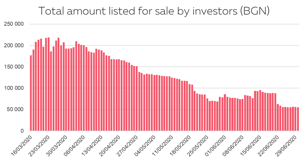308x161 pixels.
Task: Click the 200 000 y-axis label
Action: 14,45
